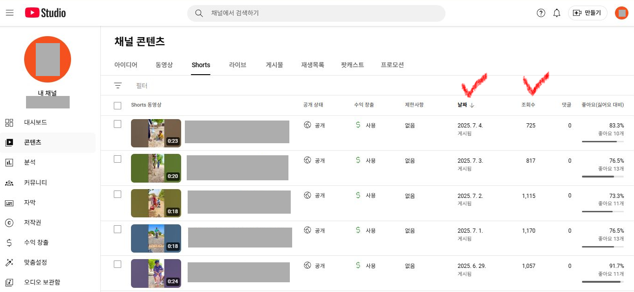Click globe visibility icon in 2025. 7. 4. row
634x292 pixels.
click(307, 125)
